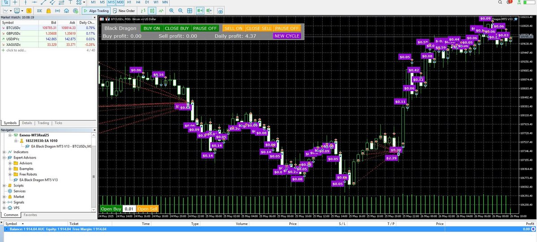Expand the Advisors folder
The height and width of the screenshot is (242, 537).
10,163
